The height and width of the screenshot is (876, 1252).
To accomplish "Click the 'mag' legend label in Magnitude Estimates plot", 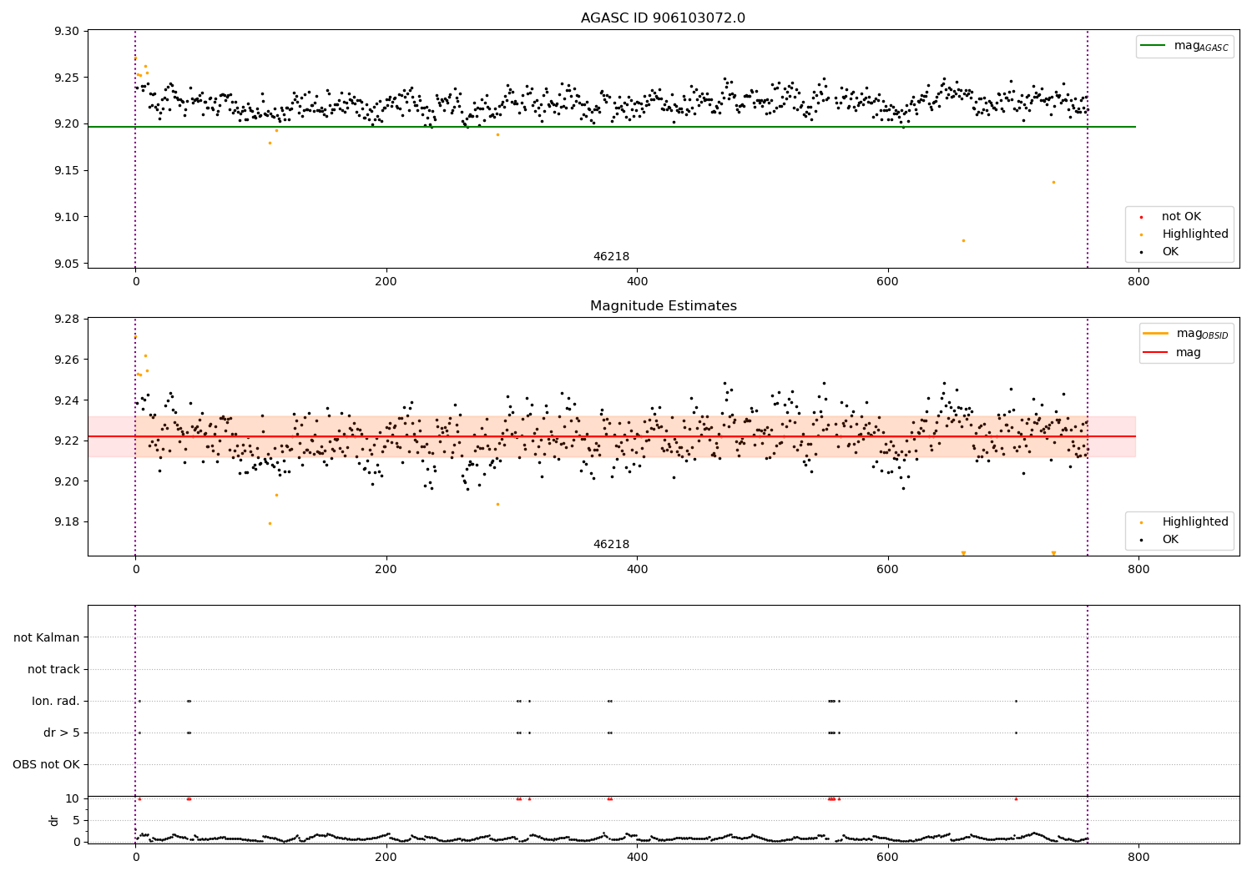I will pyautogui.click(x=1189, y=353).
